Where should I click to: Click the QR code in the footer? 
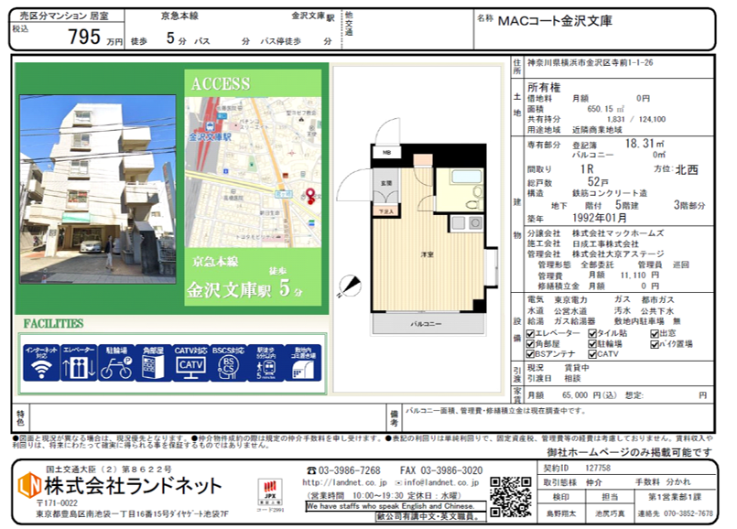pos(510,495)
